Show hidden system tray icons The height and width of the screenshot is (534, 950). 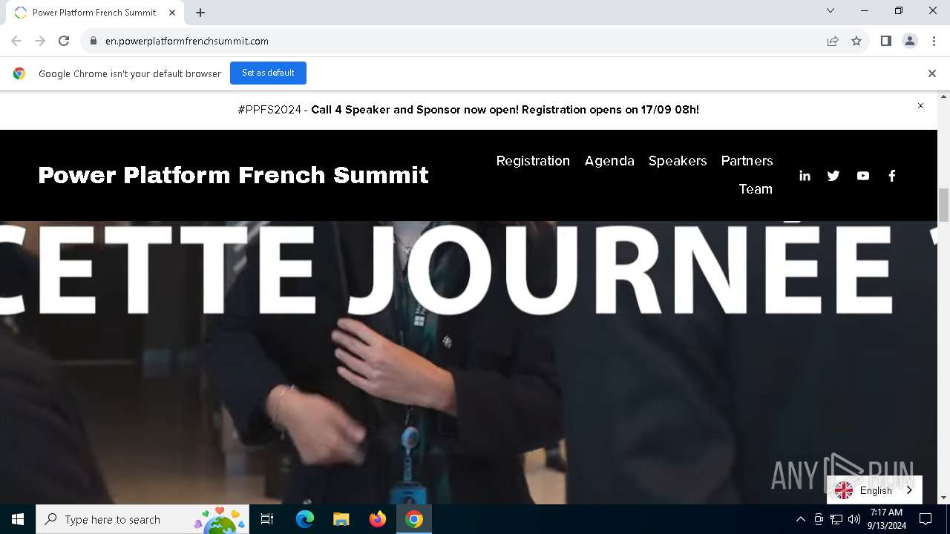[x=800, y=519]
